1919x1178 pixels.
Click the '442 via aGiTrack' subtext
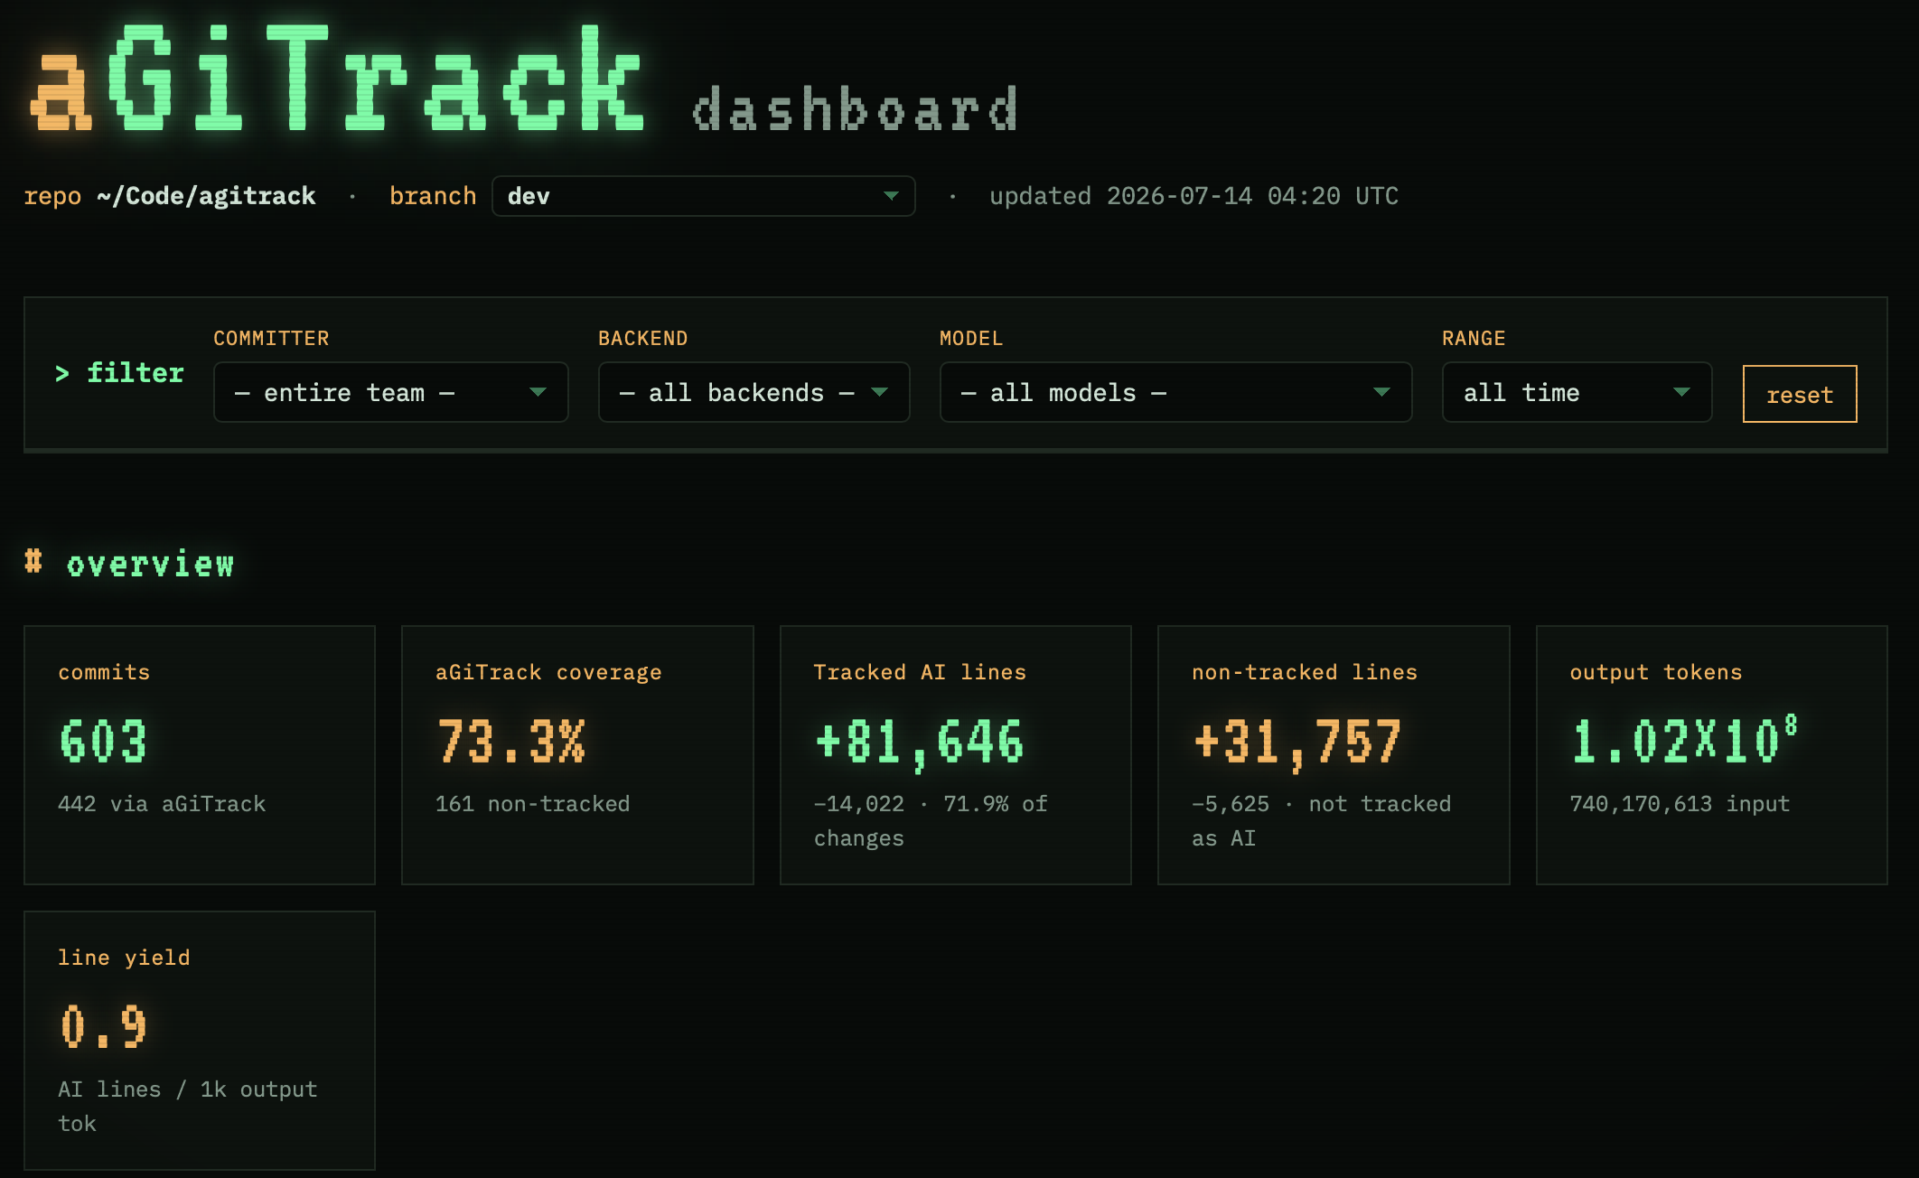(162, 804)
